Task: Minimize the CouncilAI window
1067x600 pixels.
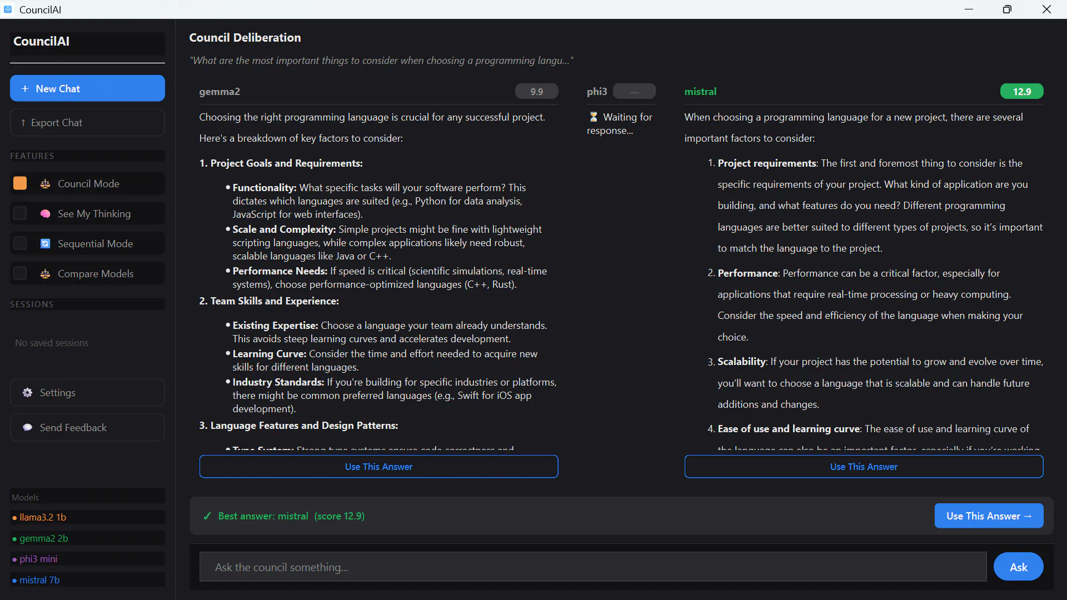Action: (x=969, y=9)
